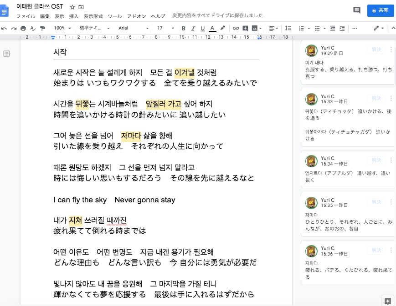Image resolution: width=396 pixels, height=306 pixels.
Task: Toggle bold formatting
Action: click(183, 28)
